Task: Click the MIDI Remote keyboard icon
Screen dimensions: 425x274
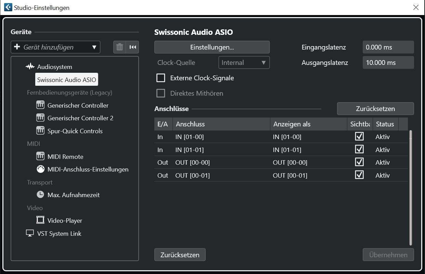Action: [40, 156]
